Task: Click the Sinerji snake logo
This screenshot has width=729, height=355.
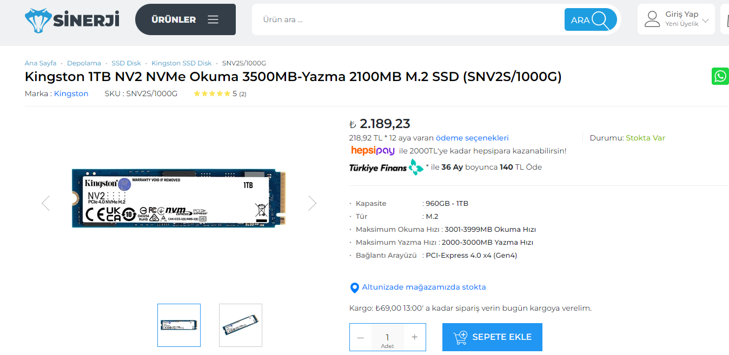Action: tap(72, 20)
